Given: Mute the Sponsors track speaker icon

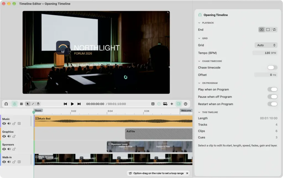Looking at the screenshot, I should click(9, 149).
